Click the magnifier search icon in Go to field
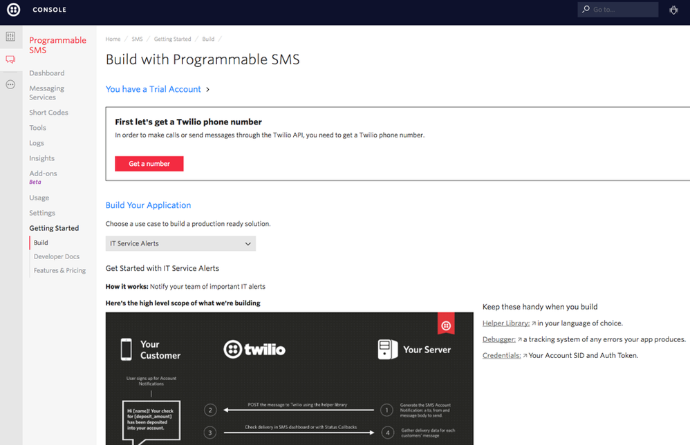The image size is (690, 445). click(586, 9)
